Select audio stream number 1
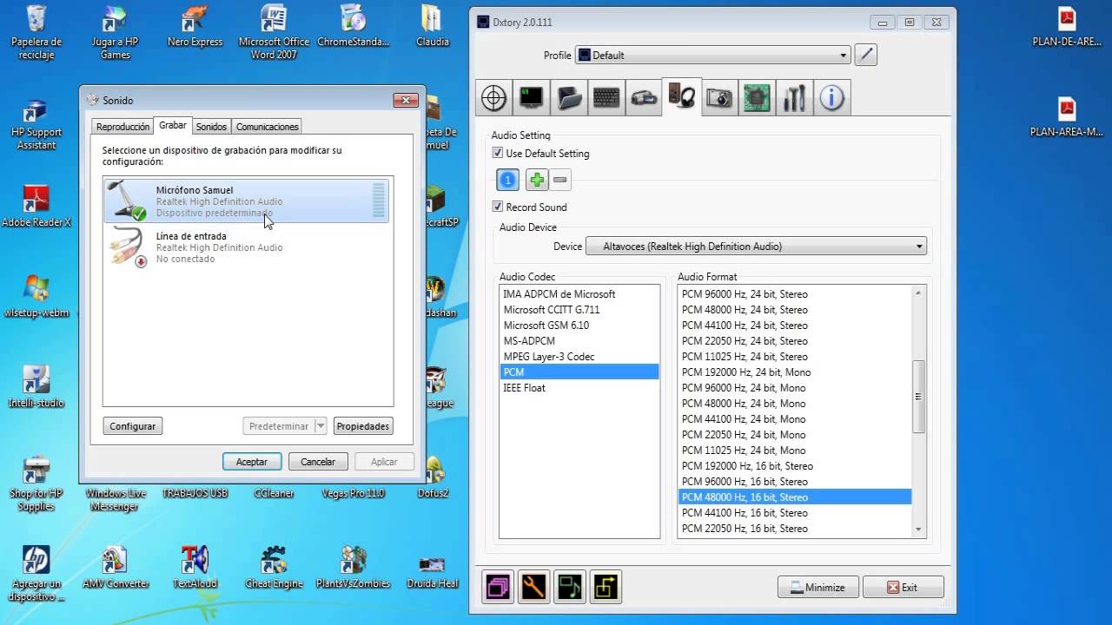This screenshot has height=625, width=1112. 507,180
